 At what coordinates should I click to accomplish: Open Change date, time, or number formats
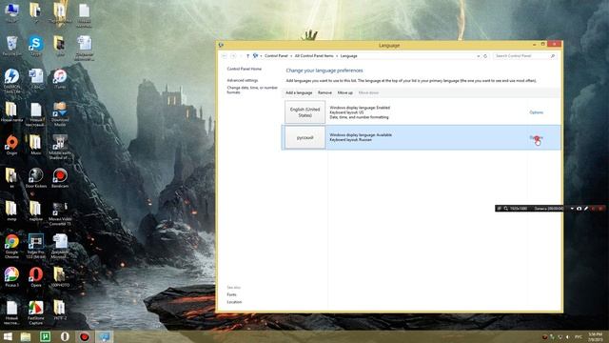[252, 90]
